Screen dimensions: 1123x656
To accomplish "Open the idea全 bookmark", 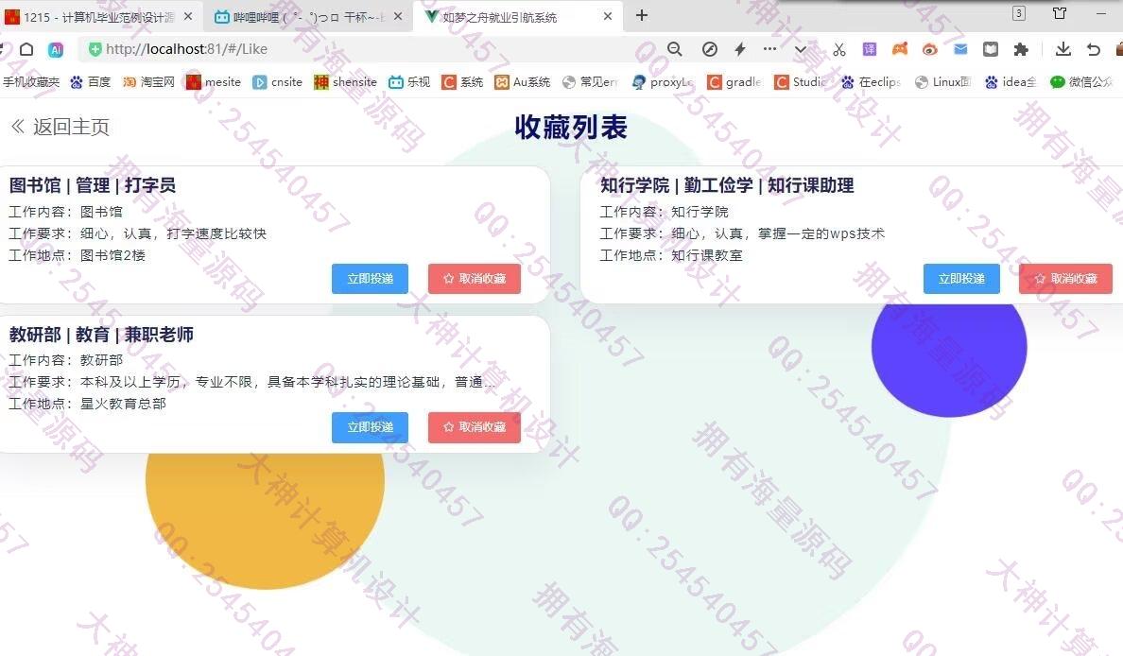I will [x=1010, y=82].
